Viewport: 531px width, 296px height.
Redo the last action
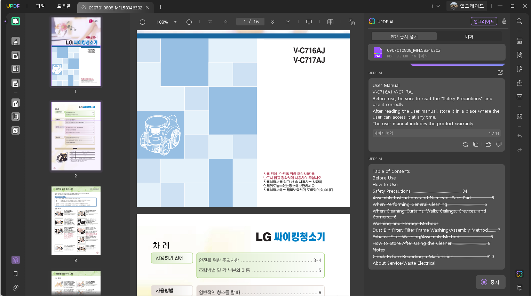[520, 150]
